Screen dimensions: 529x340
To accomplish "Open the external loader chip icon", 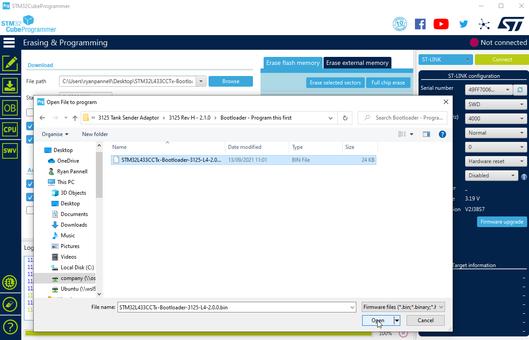I will click(x=10, y=283).
